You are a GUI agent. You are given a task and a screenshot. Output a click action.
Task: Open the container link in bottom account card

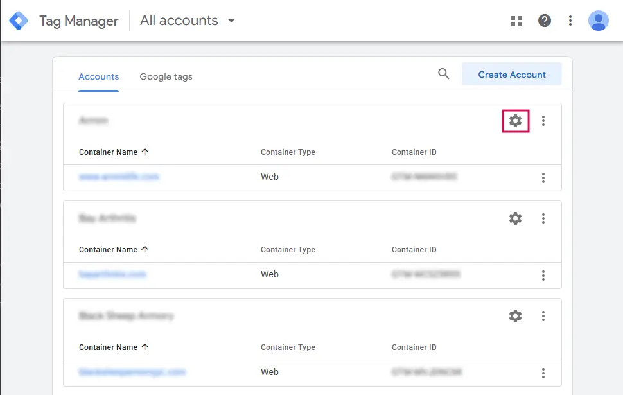click(132, 372)
